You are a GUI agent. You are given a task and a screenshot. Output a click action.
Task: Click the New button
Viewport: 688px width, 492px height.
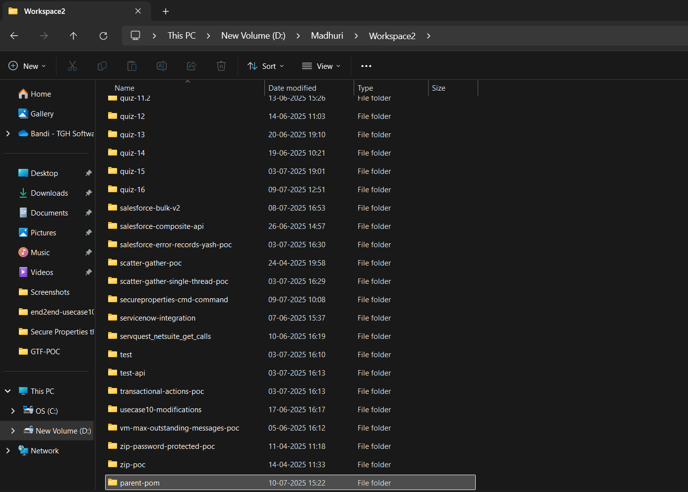[27, 65]
